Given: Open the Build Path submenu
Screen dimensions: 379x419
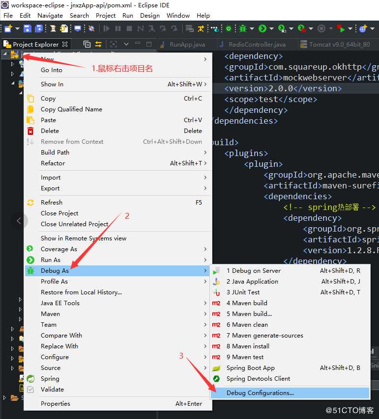Looking at the screenshot, I should click(x=118, y=152).
